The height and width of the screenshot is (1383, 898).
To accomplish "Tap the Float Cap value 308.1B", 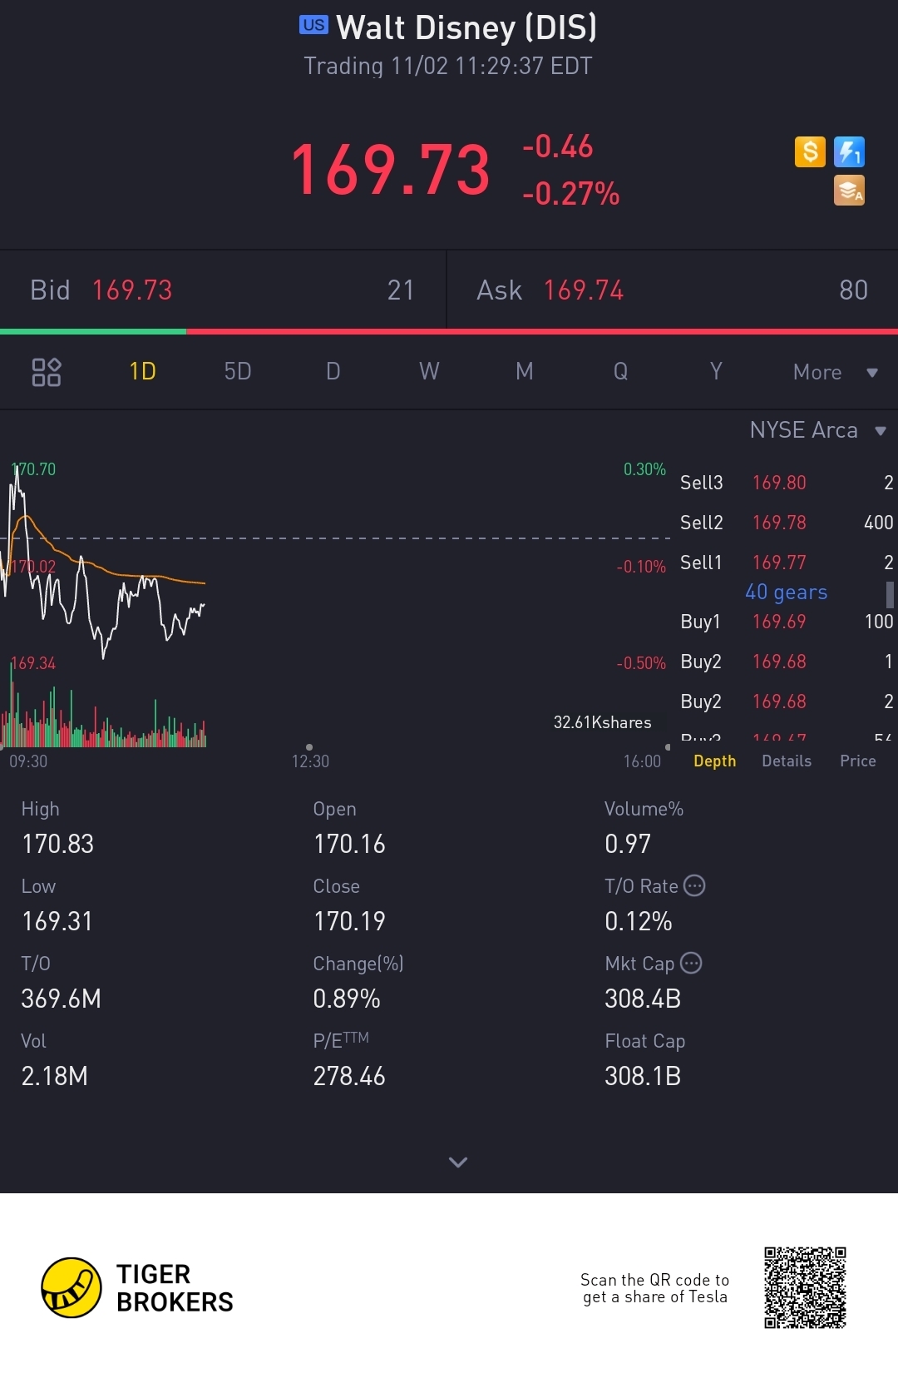I will click(x=643, y=1076).
